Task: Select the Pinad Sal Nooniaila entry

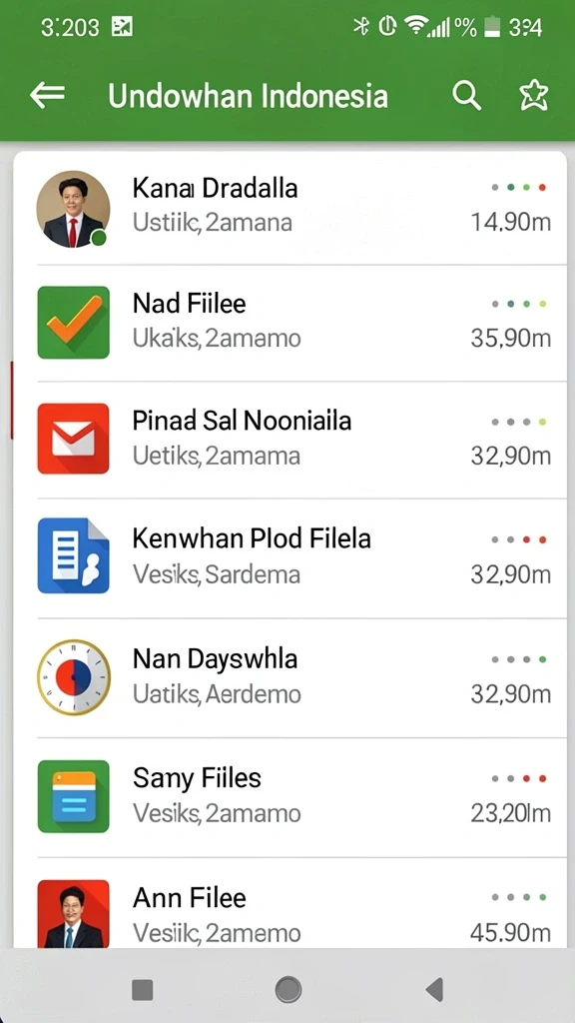Action: 290,440
